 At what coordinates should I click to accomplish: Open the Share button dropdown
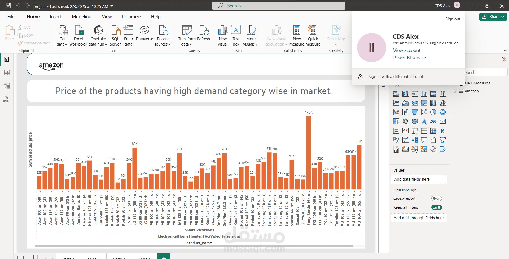(x=493, y=17)
